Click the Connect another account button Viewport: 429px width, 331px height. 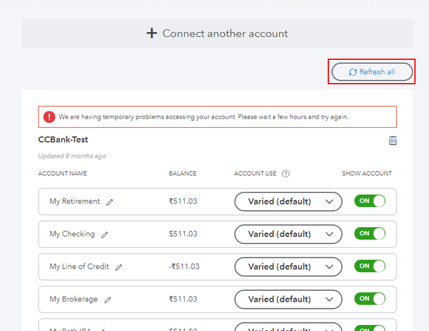pos(217,34)
